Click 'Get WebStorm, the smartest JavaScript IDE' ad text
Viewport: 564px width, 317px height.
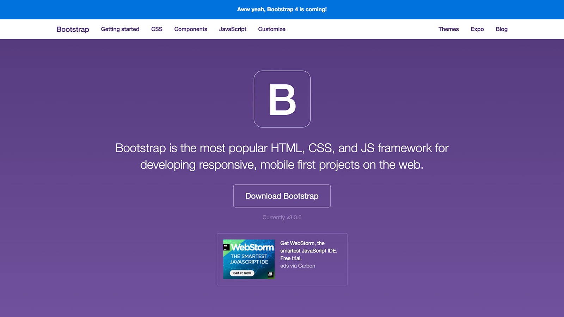pos(309,250)
